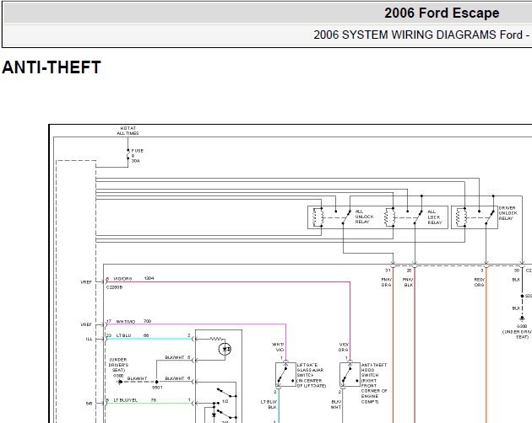The width and height of the screenshot is (532, 423).
Task: Click the 'C2280B' connector label
Action: [114, 287]
